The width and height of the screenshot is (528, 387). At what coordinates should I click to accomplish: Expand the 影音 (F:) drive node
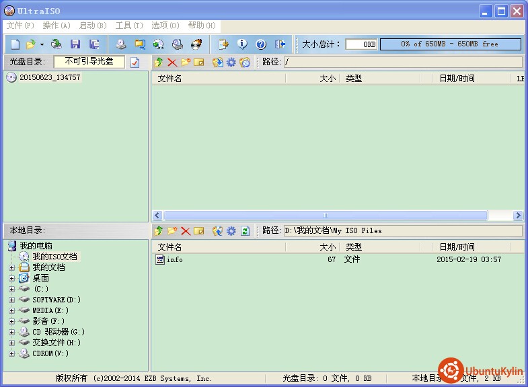point(12,321)
